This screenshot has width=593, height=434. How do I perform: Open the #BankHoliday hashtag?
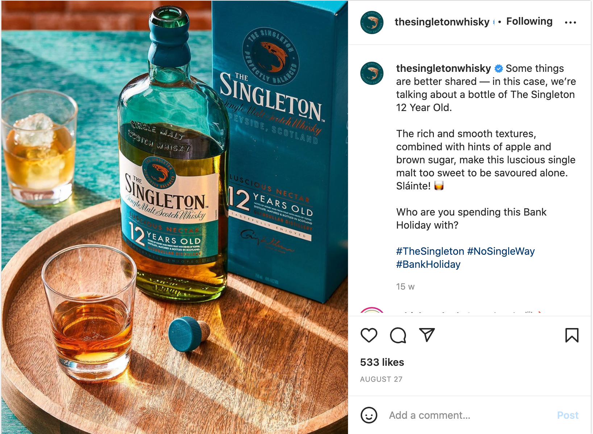click(x=428, y=264)
